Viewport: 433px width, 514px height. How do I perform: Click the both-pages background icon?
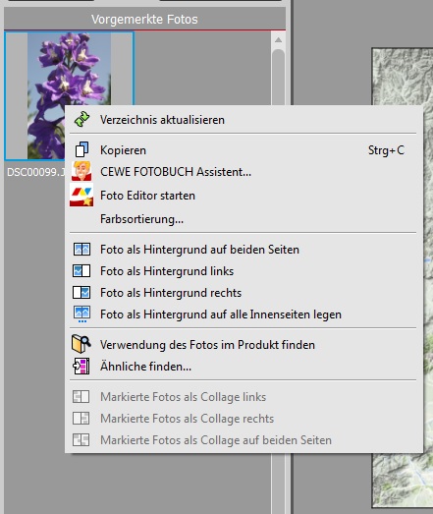pyautogui.click(x=81, y=249)
